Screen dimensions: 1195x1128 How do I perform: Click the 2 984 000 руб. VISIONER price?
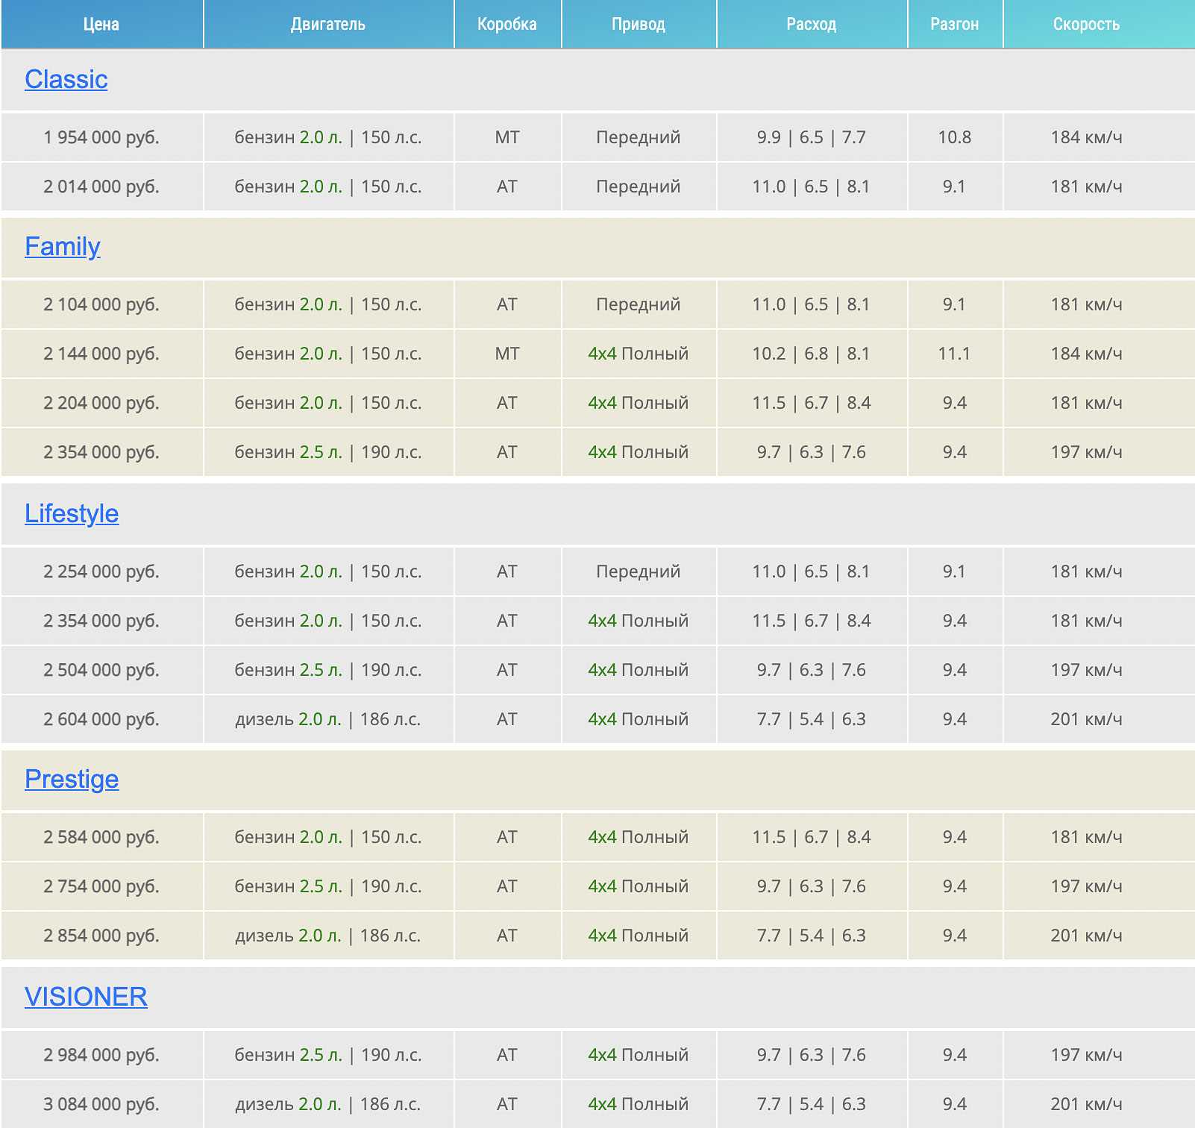pyautogui.click(x=101, y=1055)
